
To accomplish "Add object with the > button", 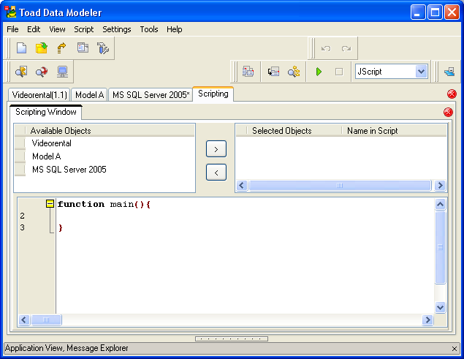I will [x=216, y=149].
